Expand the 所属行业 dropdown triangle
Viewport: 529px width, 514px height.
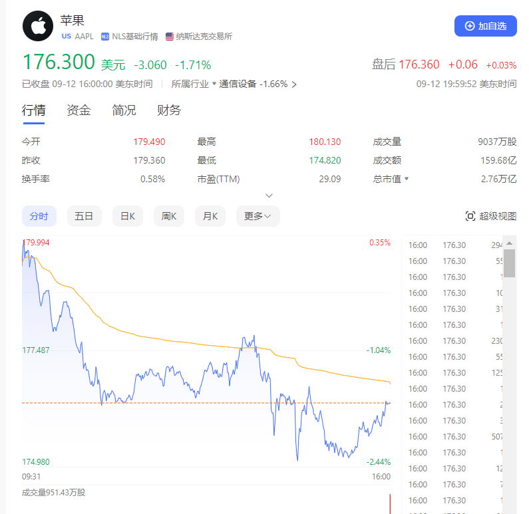point(214,84)
